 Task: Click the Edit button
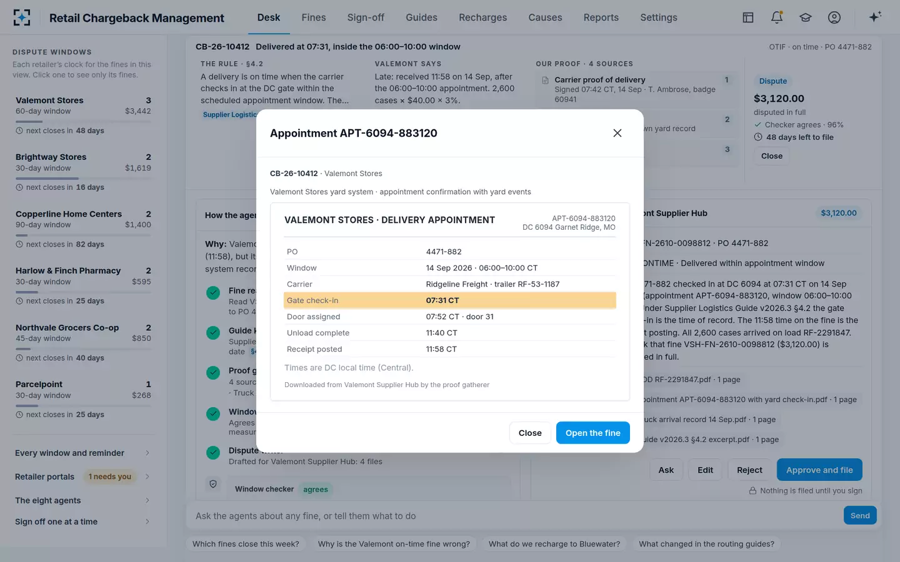pyautogui.click(x=705, y=470)
